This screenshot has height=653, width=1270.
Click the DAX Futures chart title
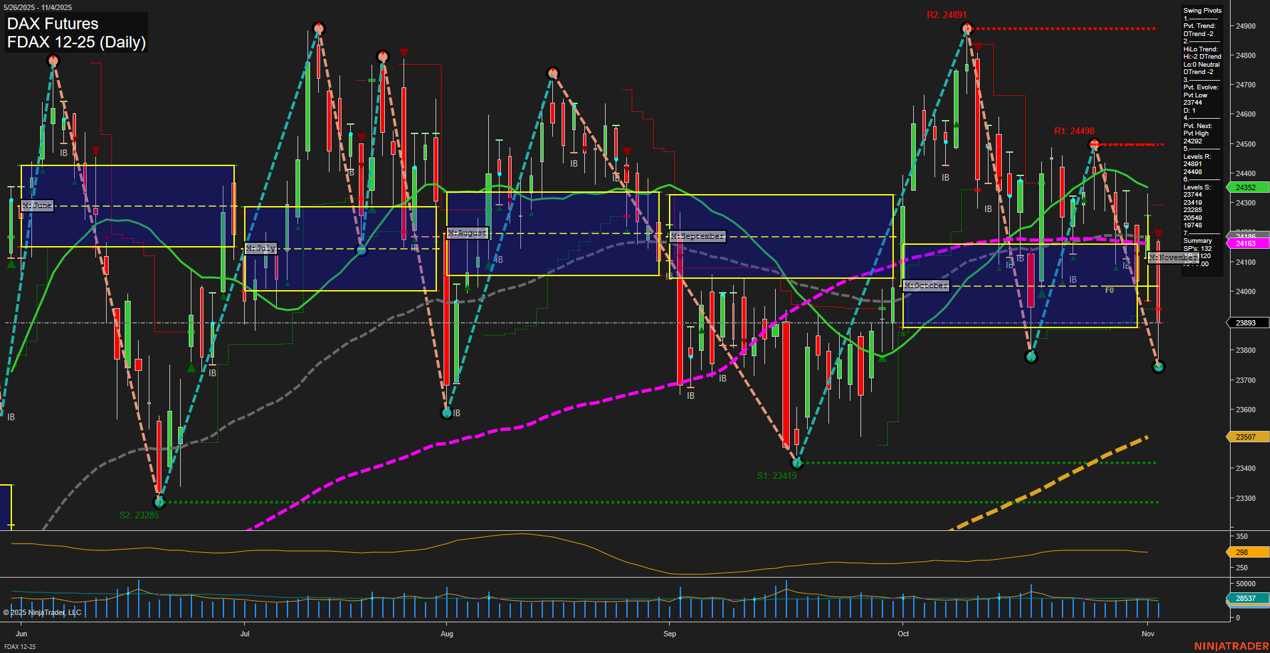[x=51, y=23]
